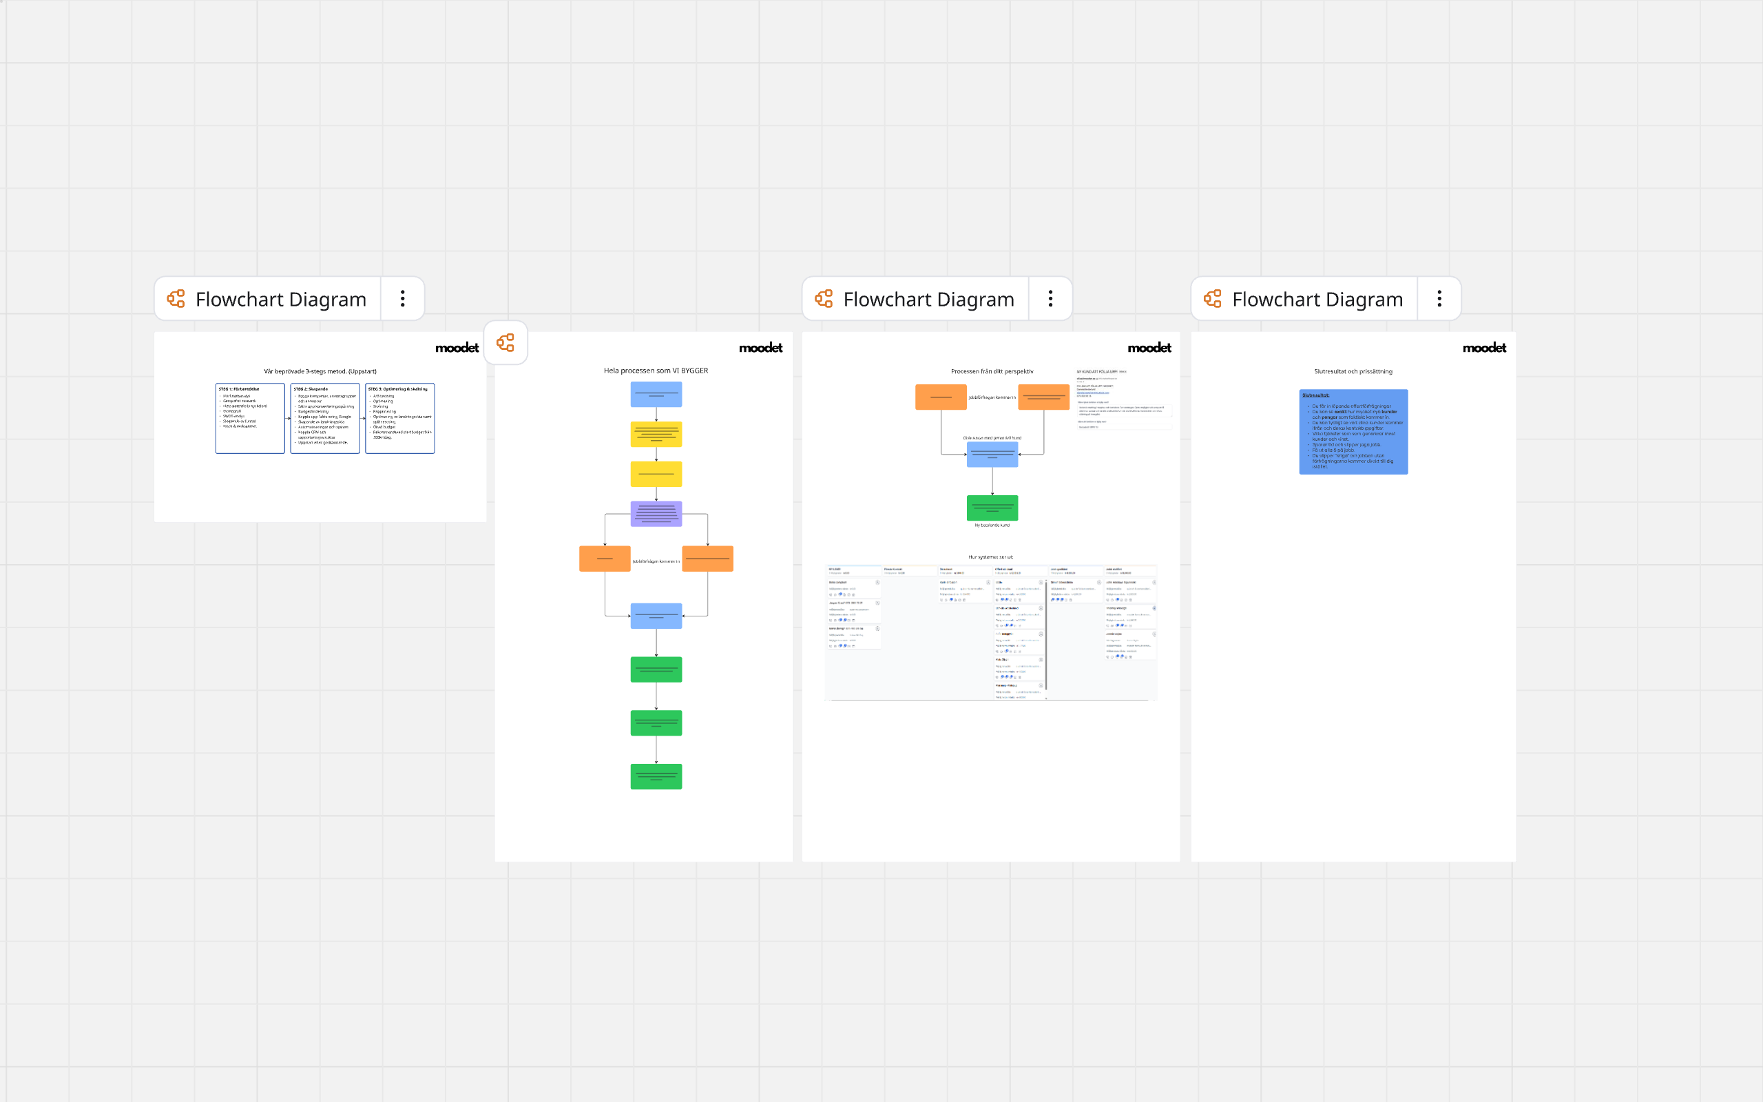Viewport: 1763px width, 1102px height.
Task: Select the blue Slutresultat text box
Action: [x=1353, y=433]
